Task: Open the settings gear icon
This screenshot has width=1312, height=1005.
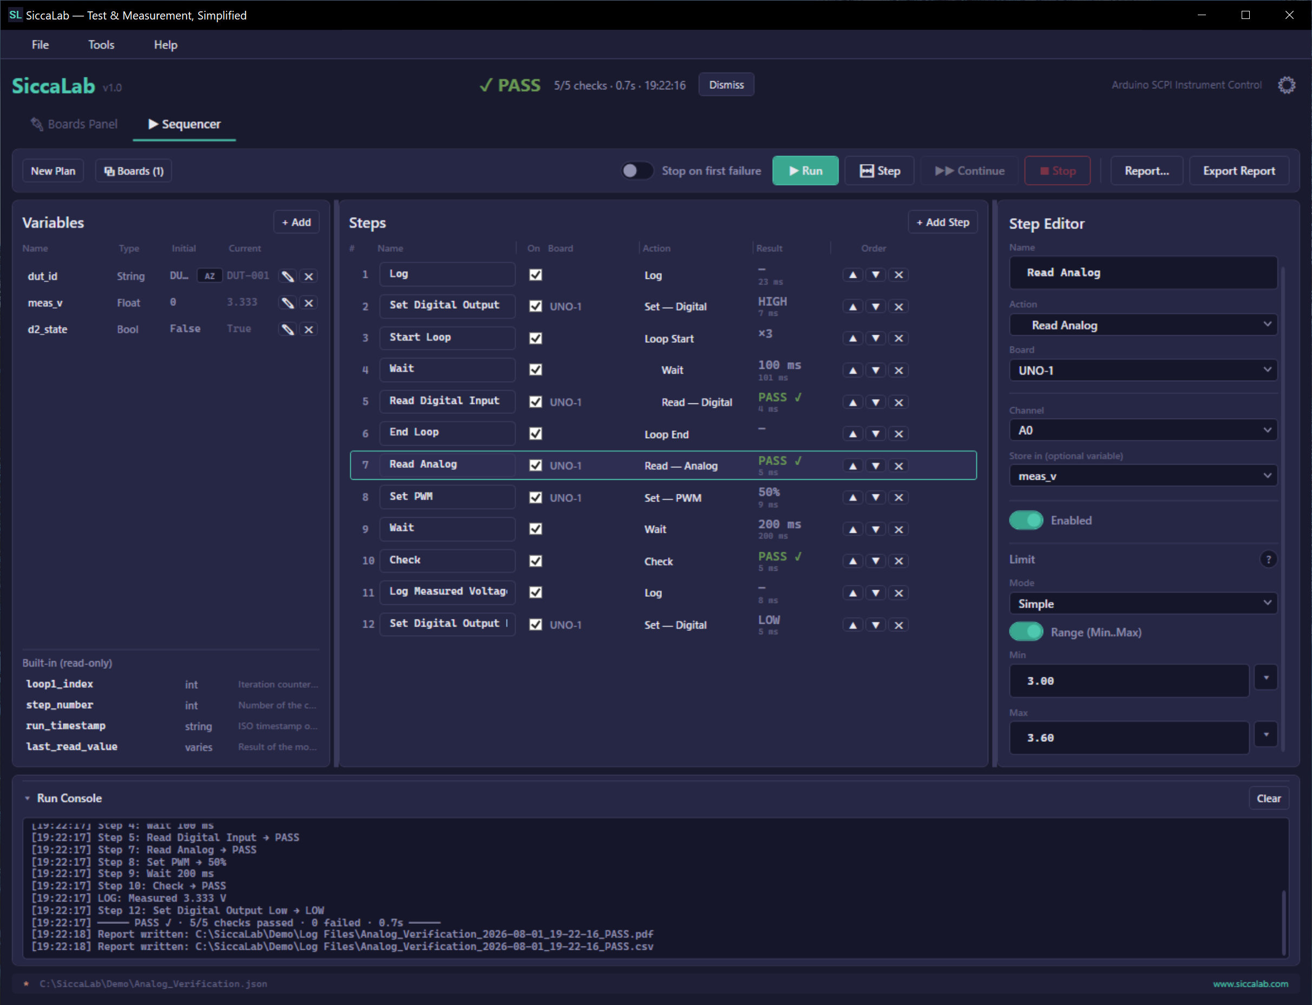Action: 1286,85
